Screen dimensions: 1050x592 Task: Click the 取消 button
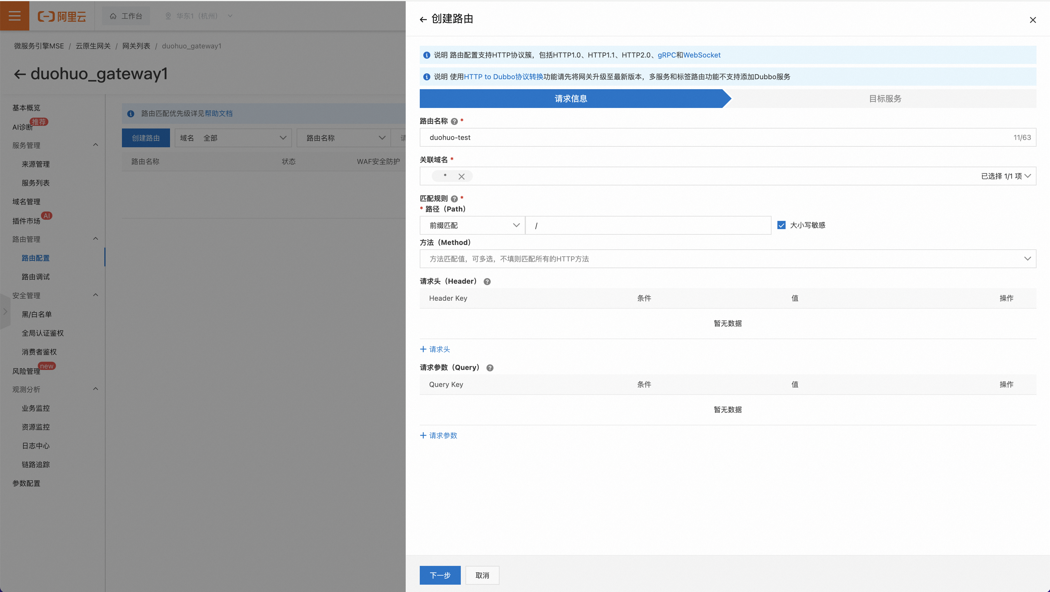click(x=482, y=575)
